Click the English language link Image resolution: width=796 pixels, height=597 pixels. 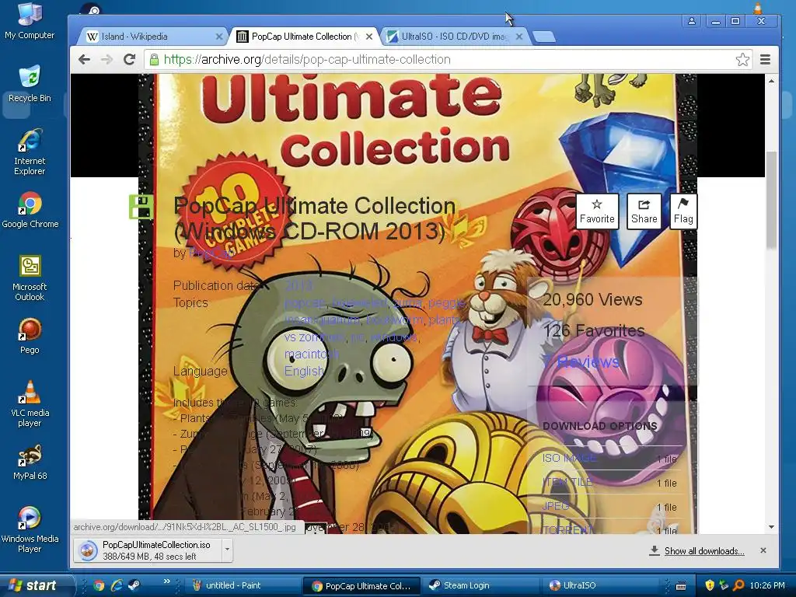point(304,371)
